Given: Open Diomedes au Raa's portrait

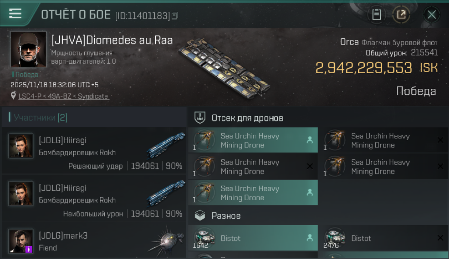Looking at the screenshot, I should coord(28,49).
